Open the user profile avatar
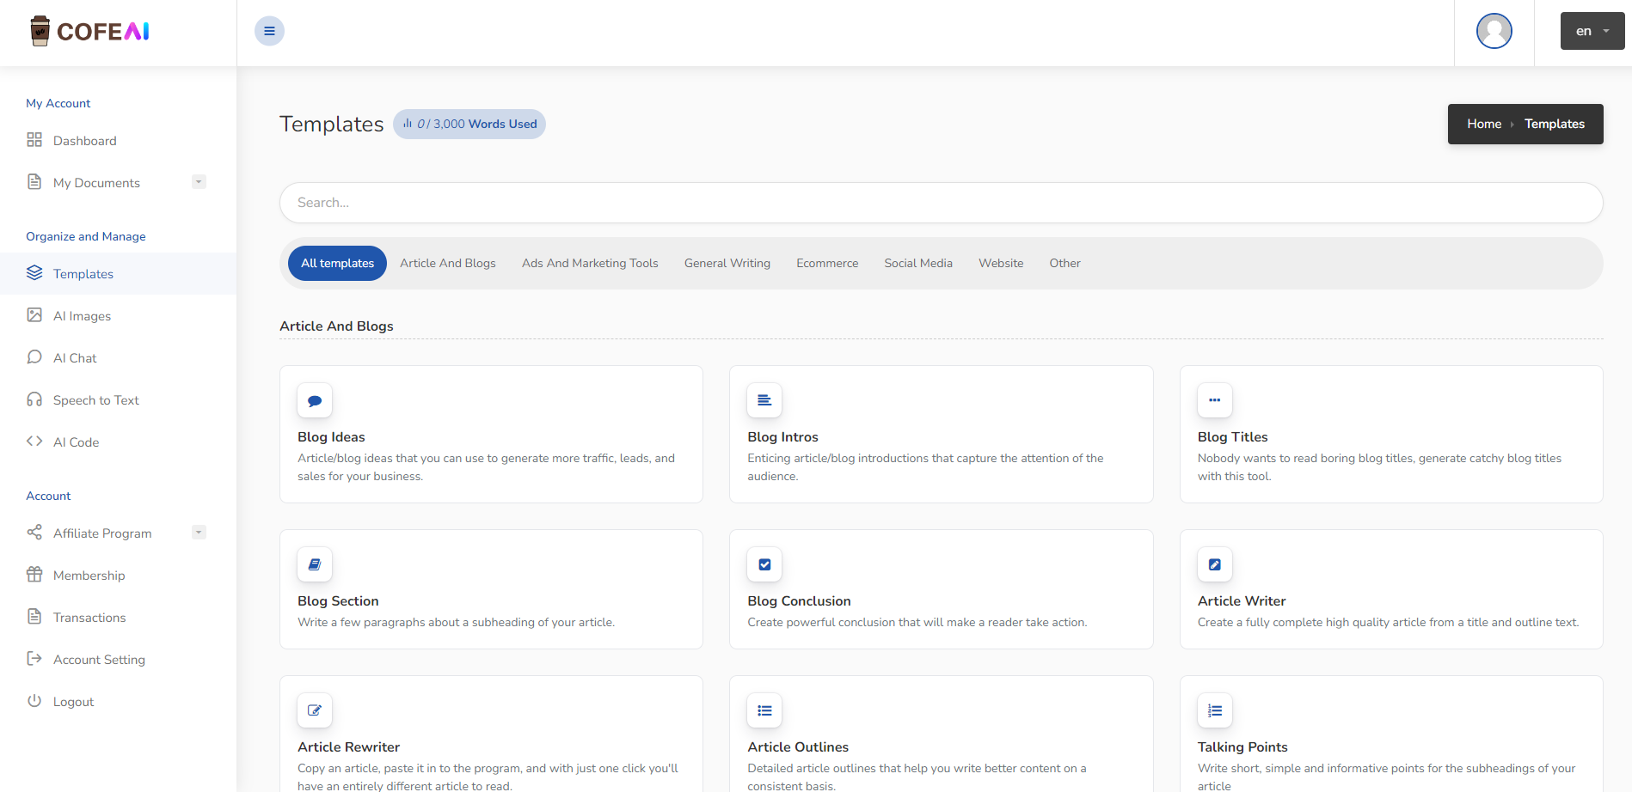Viewport: 1632px width, 792px height. (x=1494, y=31)
